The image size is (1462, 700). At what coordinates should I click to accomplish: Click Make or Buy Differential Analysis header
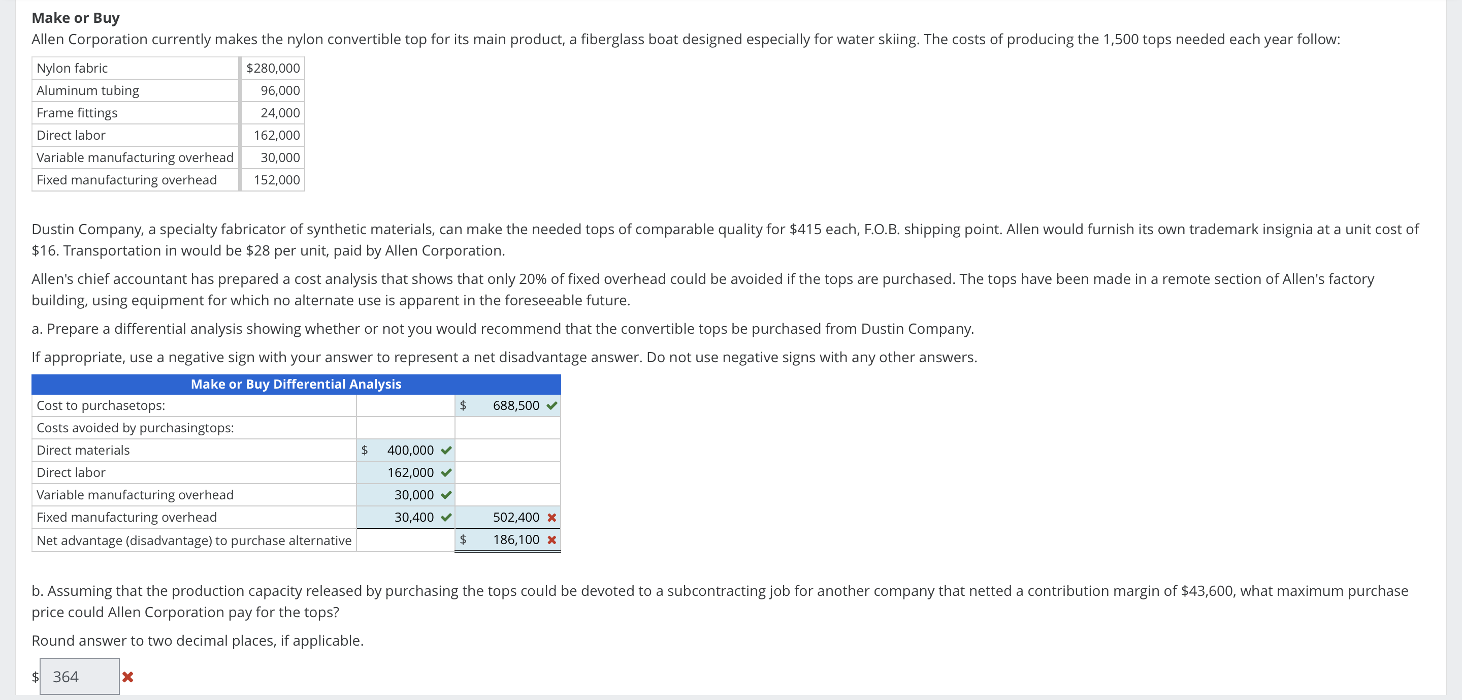click(x=296, y=385)
